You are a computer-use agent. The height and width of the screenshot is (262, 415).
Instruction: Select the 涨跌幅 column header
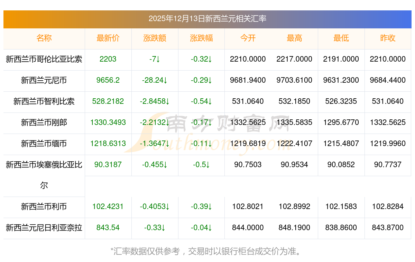coord(201,38)
